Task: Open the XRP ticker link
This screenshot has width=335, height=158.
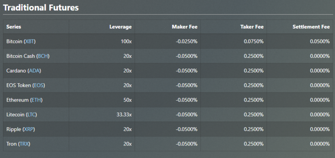Action: 29,129
